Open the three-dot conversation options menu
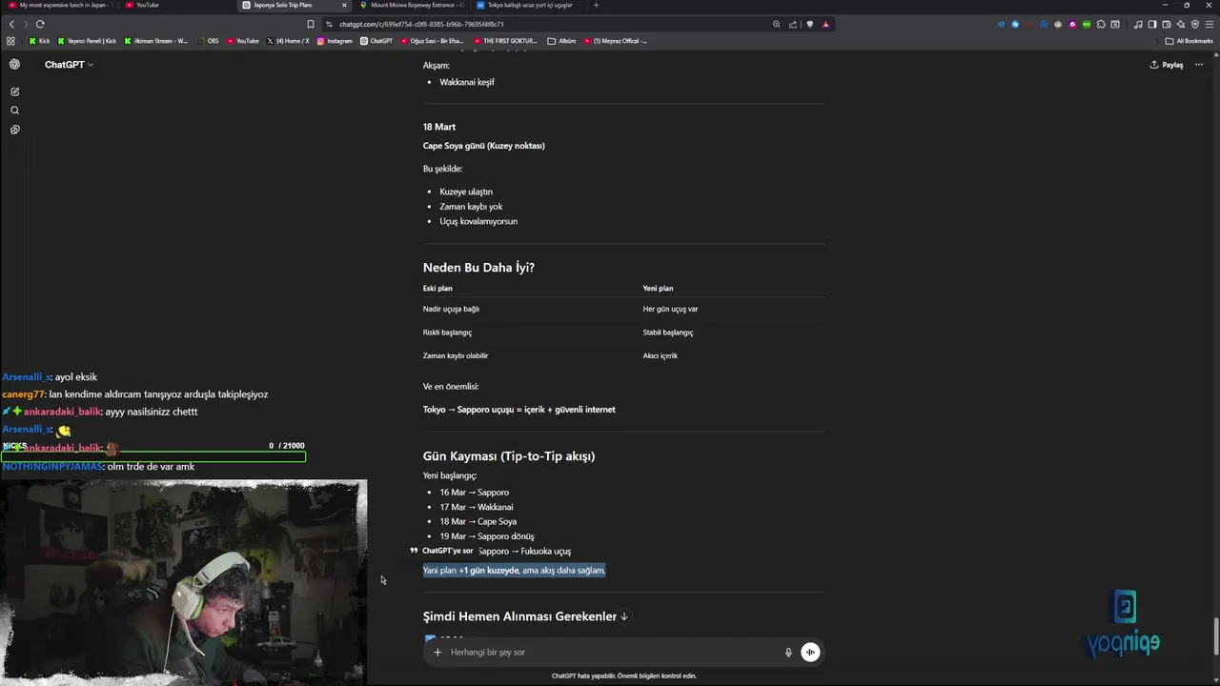 (1199, 65)
